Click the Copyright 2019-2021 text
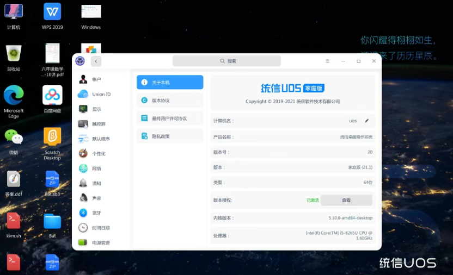 coord(293,102)
